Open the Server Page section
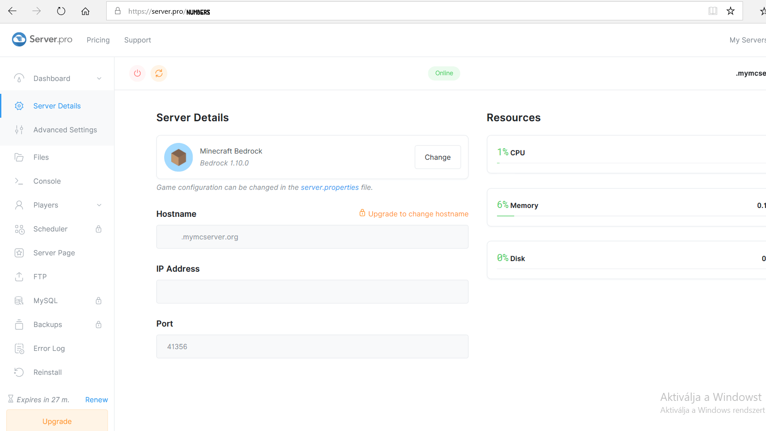The image size is (766, 431). [x=54, y=253]
